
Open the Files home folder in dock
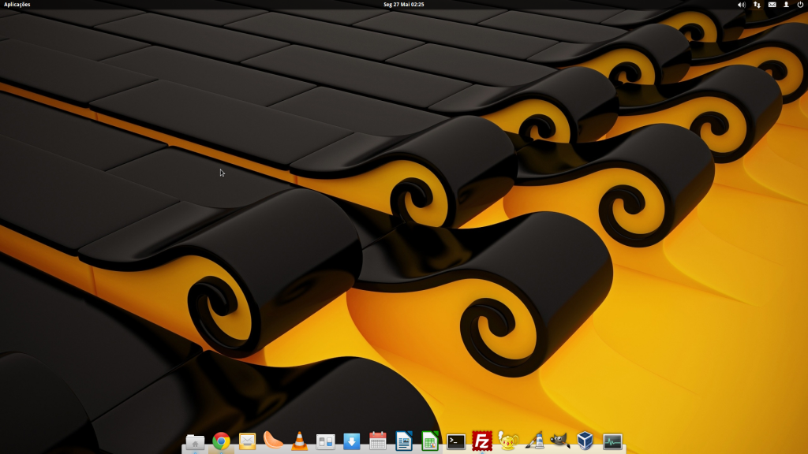(195, 441)
